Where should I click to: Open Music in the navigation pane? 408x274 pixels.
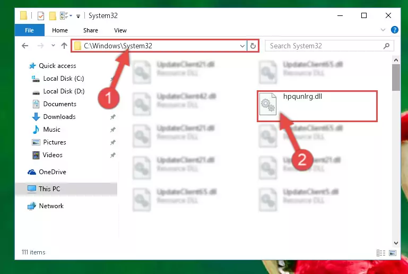51,130
